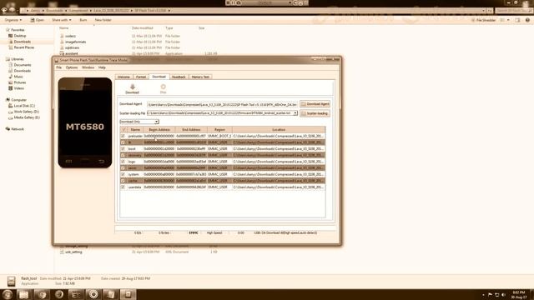Uncheck the userdata partition checkbox
534x300 pixels.
coord(123,187)
